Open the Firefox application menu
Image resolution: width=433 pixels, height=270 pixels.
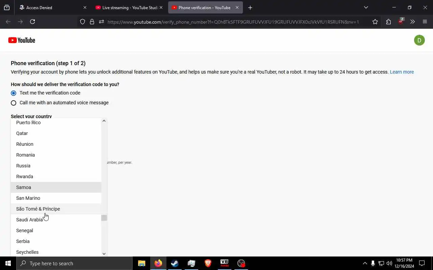(x=425, y=22)
